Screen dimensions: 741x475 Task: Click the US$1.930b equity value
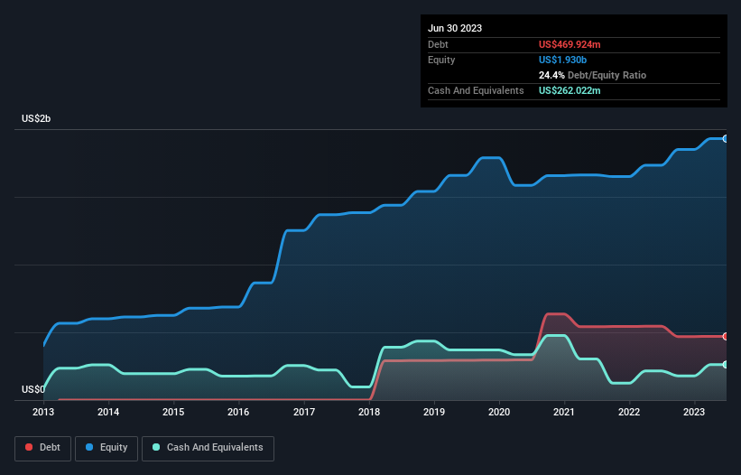562,60
